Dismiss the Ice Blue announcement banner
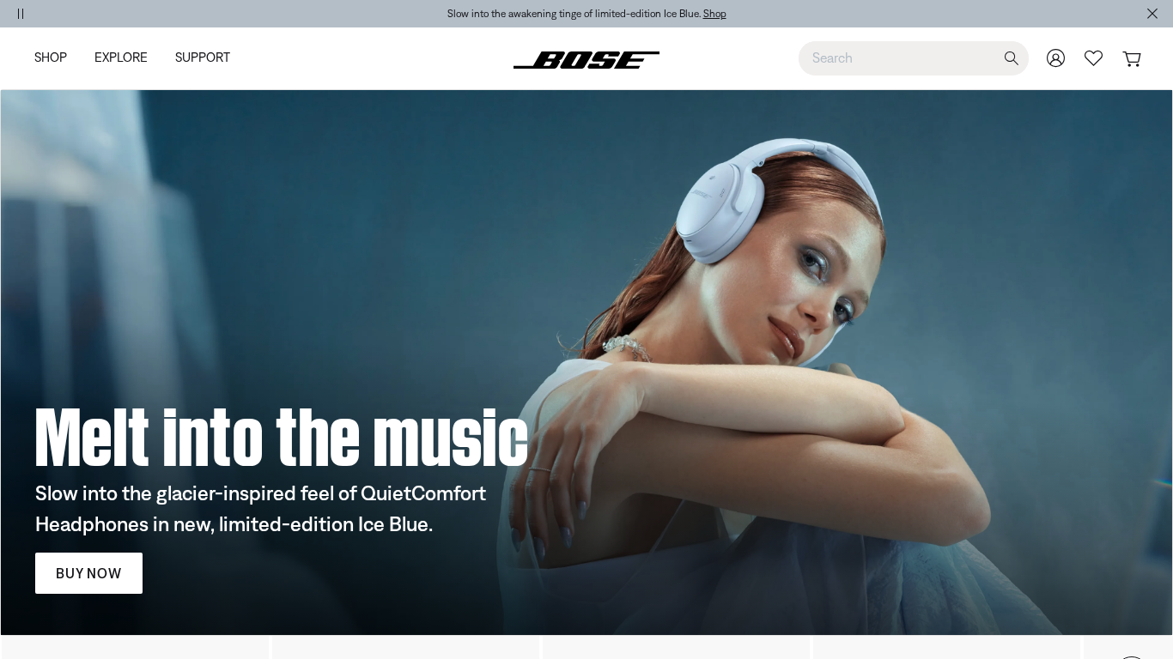1173x659 pixels. [1152, 14]
